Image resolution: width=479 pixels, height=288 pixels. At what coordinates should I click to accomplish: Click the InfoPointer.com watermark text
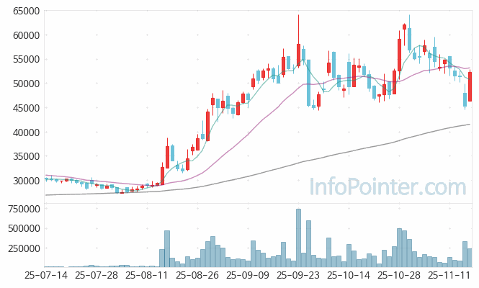(388, 187)
